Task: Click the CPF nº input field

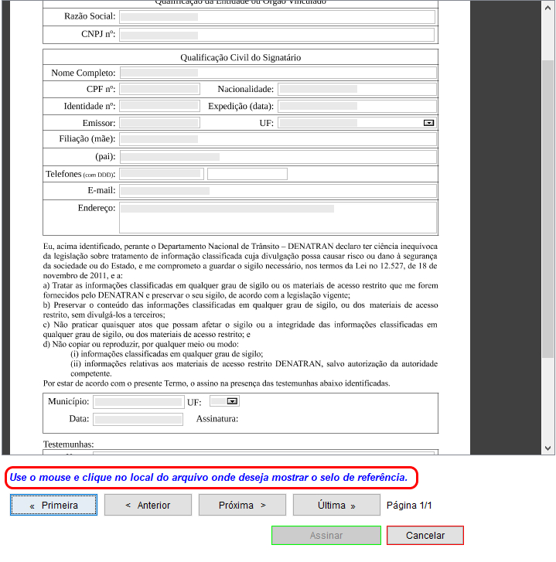Action: [159, 89]
